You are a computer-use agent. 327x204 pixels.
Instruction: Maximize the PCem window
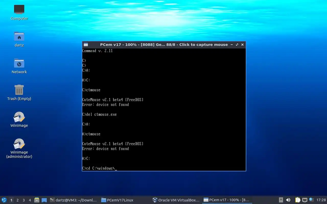click(x=237, y=45)
